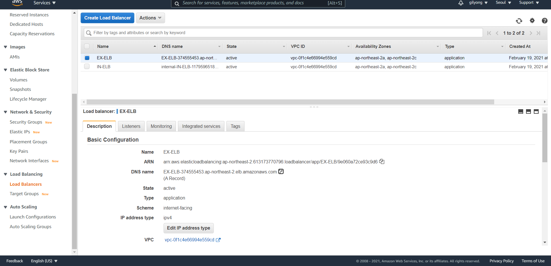
Task: Uncheck the EX-ELB row checkbox
Action: pyautogui.click(x=87, y=58)
